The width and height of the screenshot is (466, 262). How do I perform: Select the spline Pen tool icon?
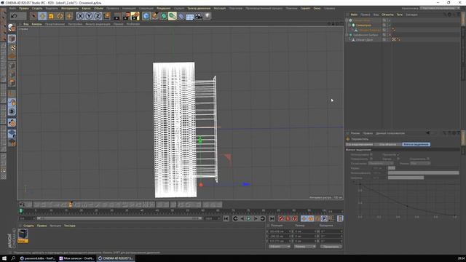pyautogui.click(x=155, y=16)
